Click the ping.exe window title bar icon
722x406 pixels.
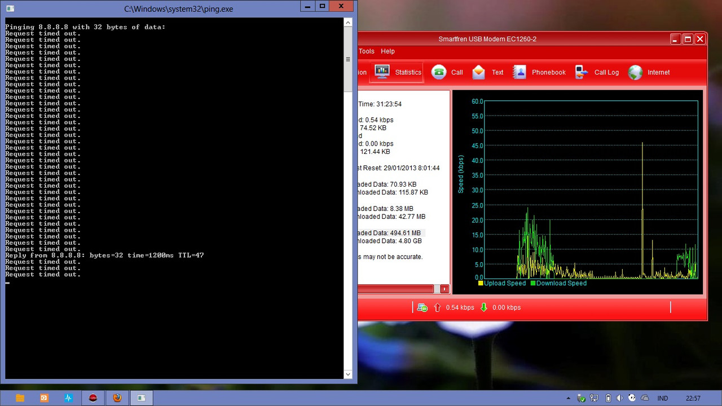click(x=10, y=8)
